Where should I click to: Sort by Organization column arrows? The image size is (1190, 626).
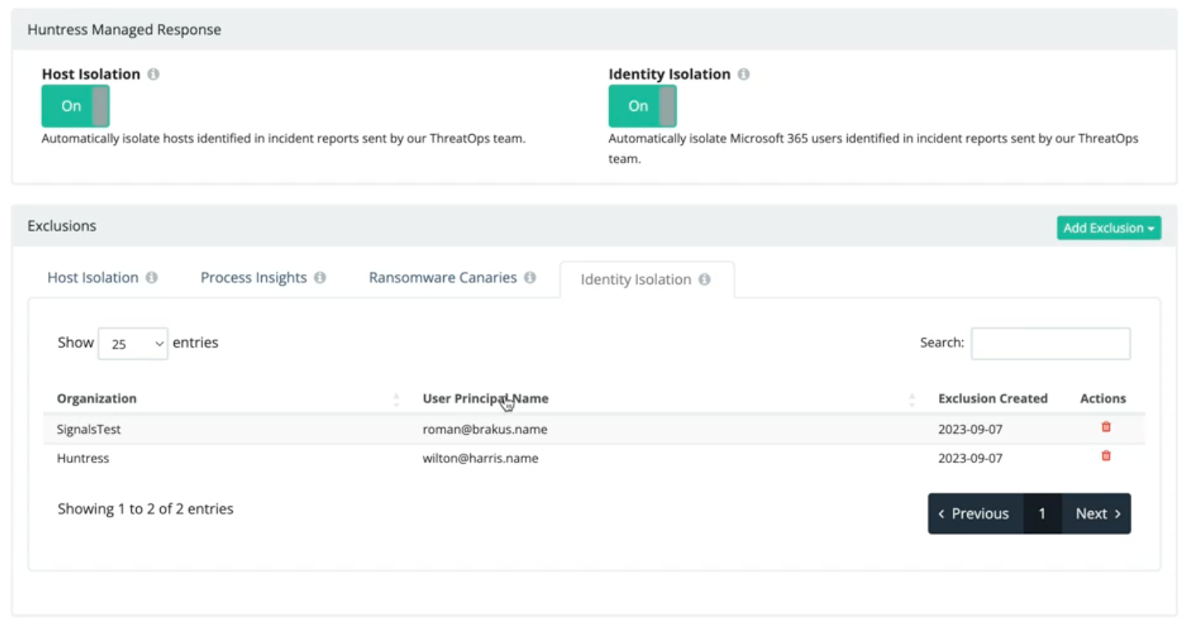[x=396, y=399]
